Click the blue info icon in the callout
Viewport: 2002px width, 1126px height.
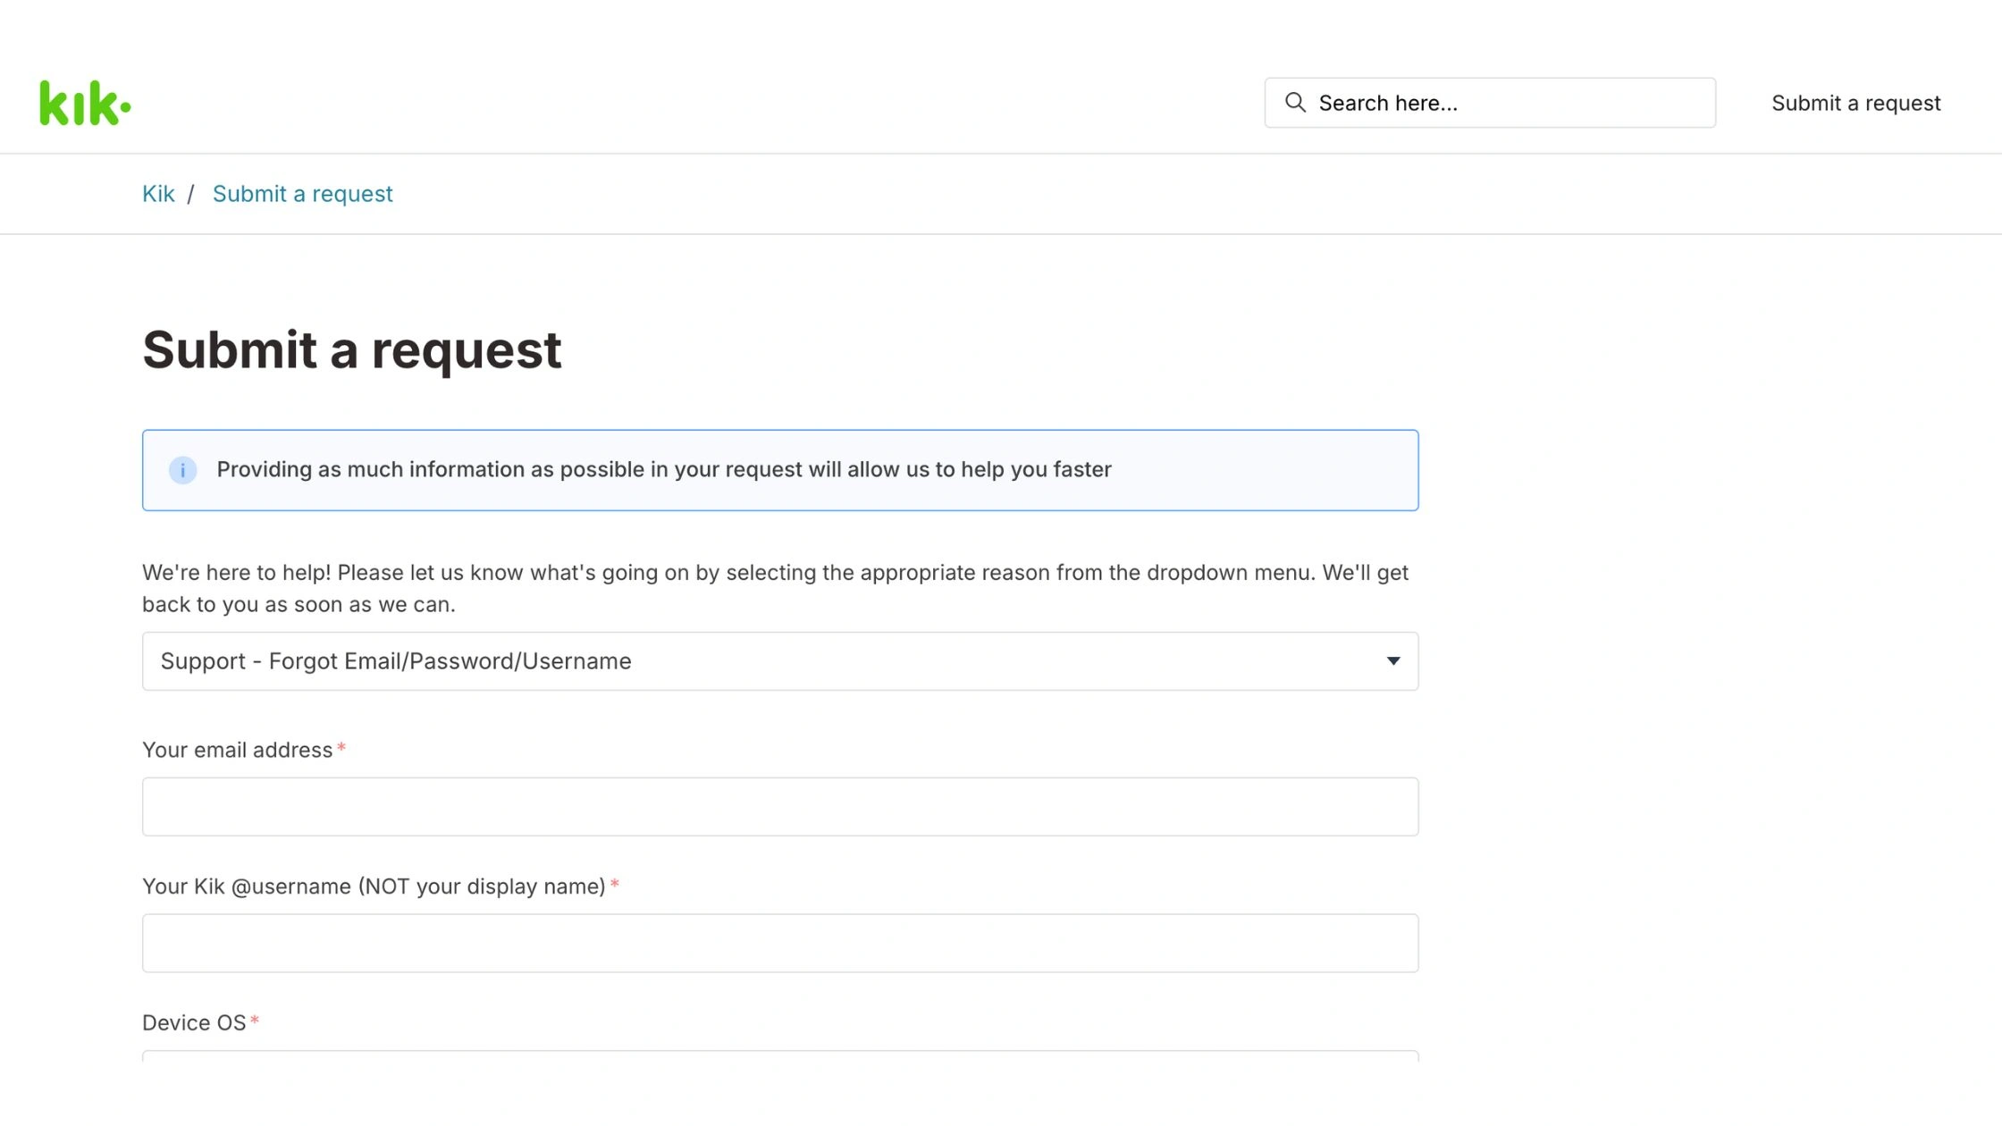(x=182, y=469)
